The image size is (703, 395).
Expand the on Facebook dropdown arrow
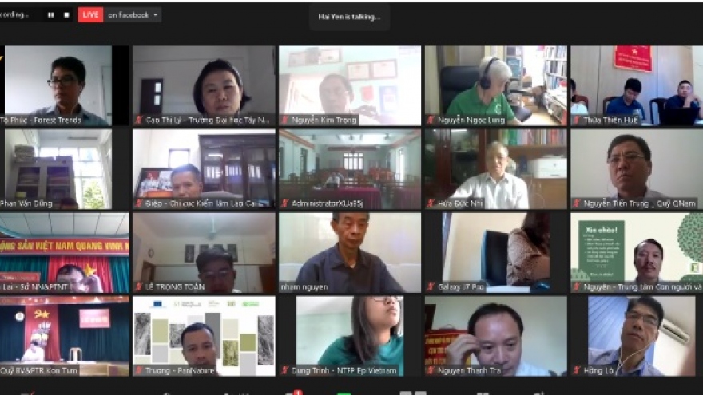tap(156, 15)
